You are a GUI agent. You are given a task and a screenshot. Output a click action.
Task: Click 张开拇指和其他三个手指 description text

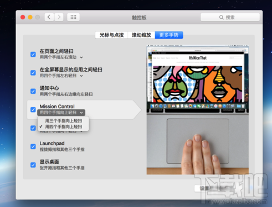click(62, 168)
